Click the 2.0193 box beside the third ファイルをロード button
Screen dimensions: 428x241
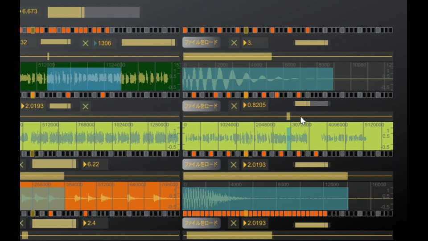pyautogui.click(x=255, y=165)
